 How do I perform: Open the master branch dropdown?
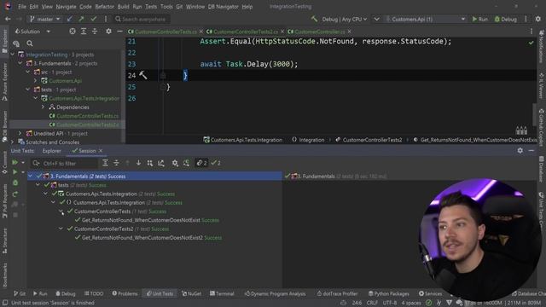pos(45,19)
